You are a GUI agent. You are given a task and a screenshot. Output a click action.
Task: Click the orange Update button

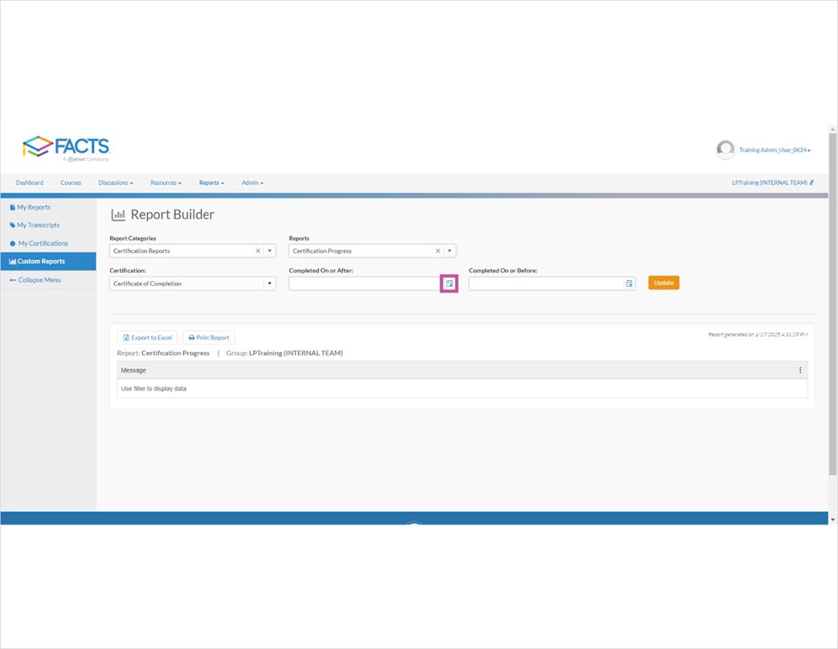tap(664, 283)
